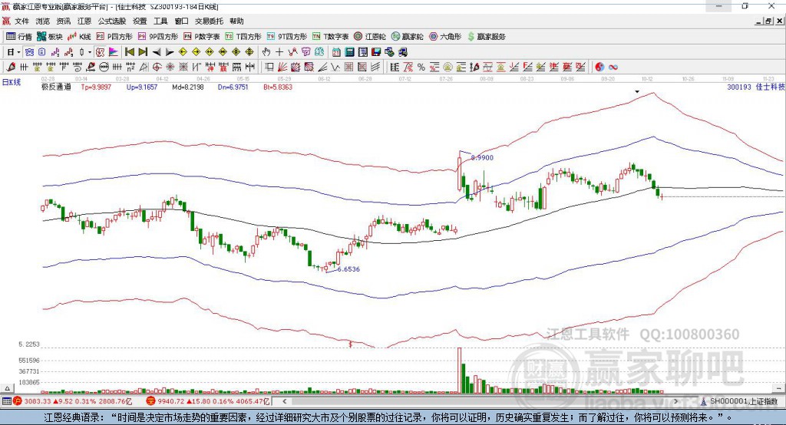Open the 设置 menu

pos(140,21)
